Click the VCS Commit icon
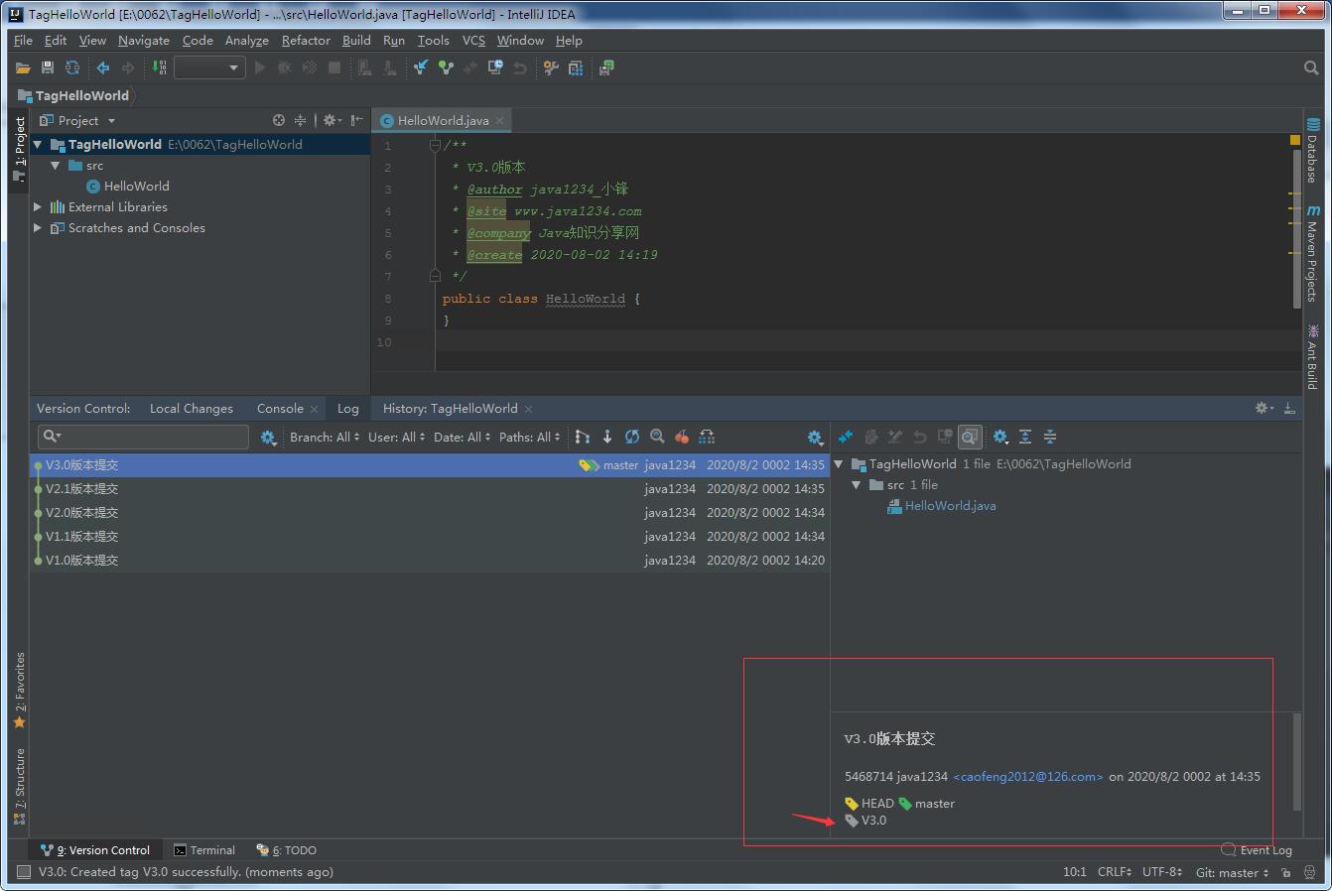Image resolution: width=1332 pixels, height=891 pixels. [446, 67]
